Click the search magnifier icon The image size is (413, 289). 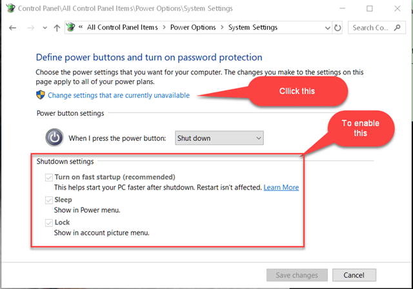pyautogui.click(x=398, y=27)
